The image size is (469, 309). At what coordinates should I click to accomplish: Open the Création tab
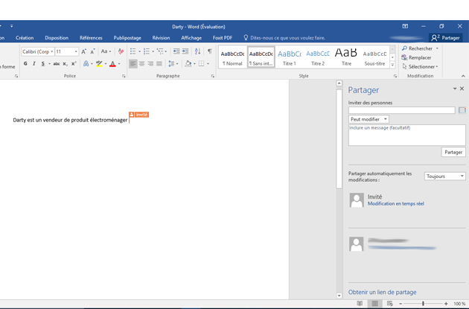tap(25, 38)
